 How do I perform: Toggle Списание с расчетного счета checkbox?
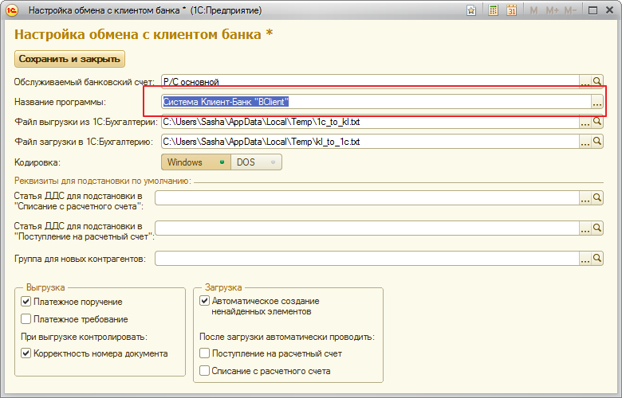click(205, 371)
